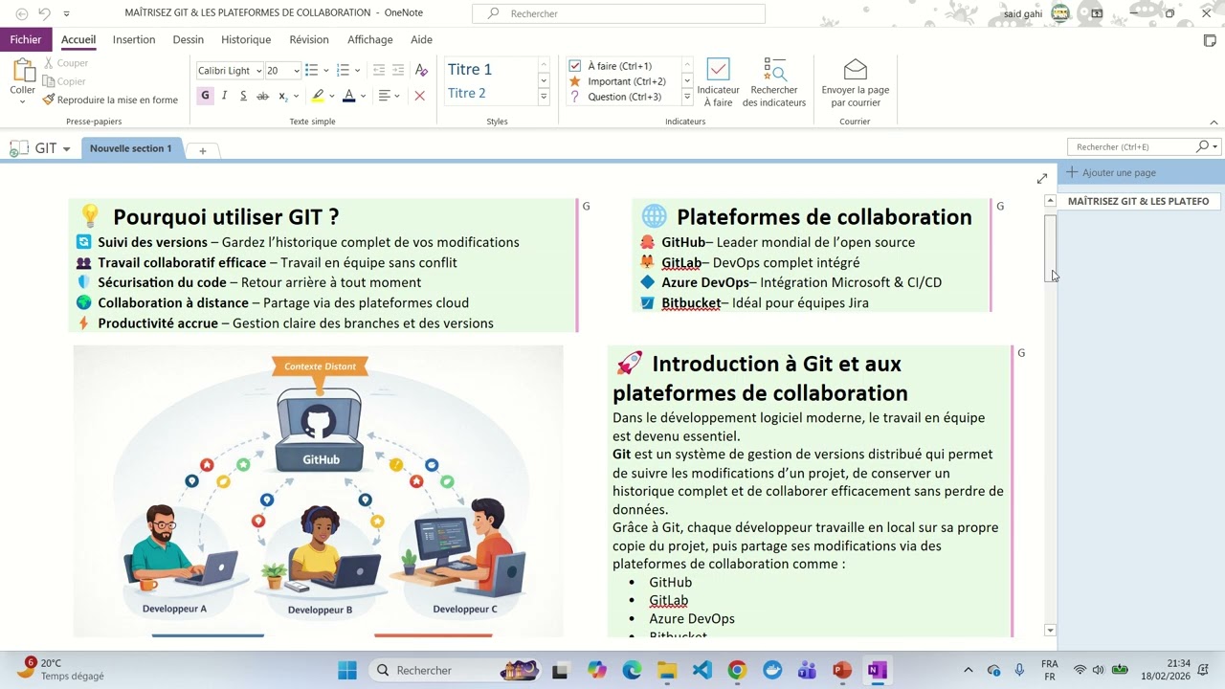Screen dimensions: 1225x689
Task: Click Reproduire la mise en forme
Action: (111, 100)
